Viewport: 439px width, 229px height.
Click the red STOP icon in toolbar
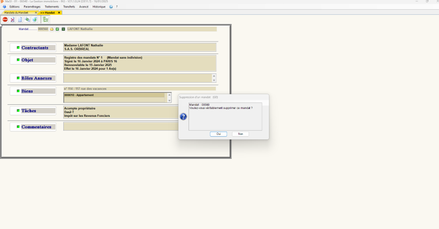tap(5, 20)
